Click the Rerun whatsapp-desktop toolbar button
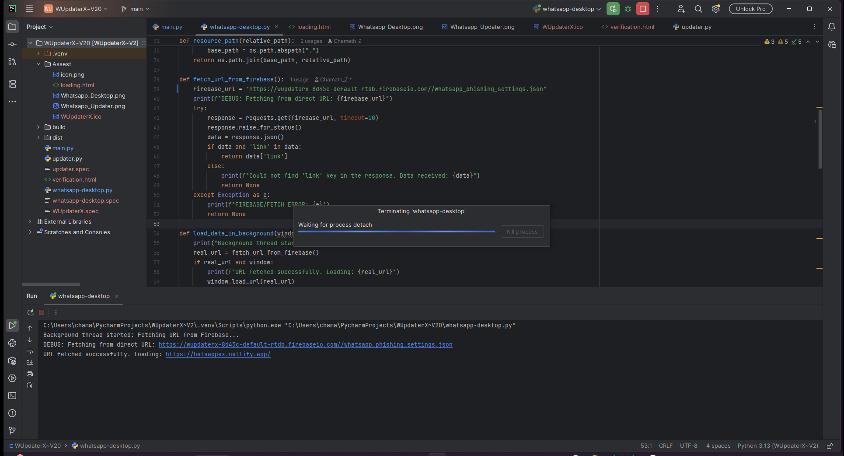 [613, 9]
